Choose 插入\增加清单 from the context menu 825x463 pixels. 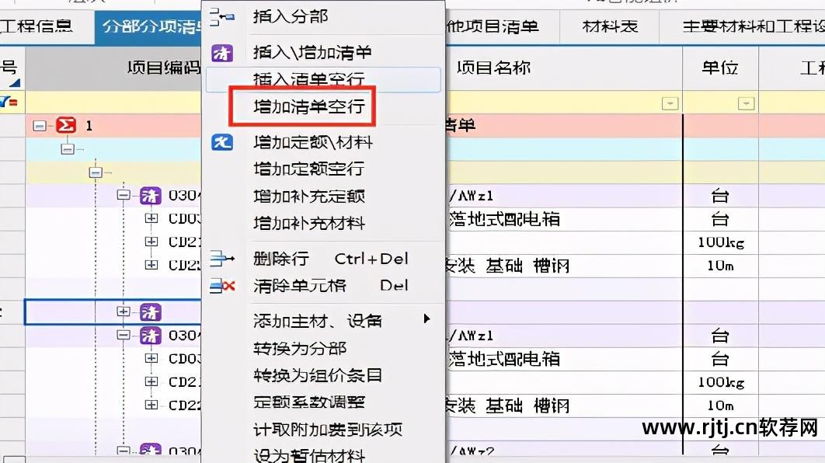[312, 52]
